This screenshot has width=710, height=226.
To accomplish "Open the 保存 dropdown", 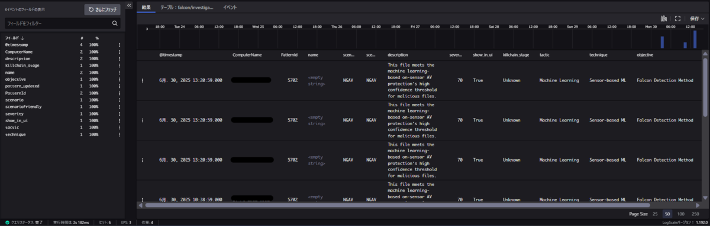I will [697, 19].
